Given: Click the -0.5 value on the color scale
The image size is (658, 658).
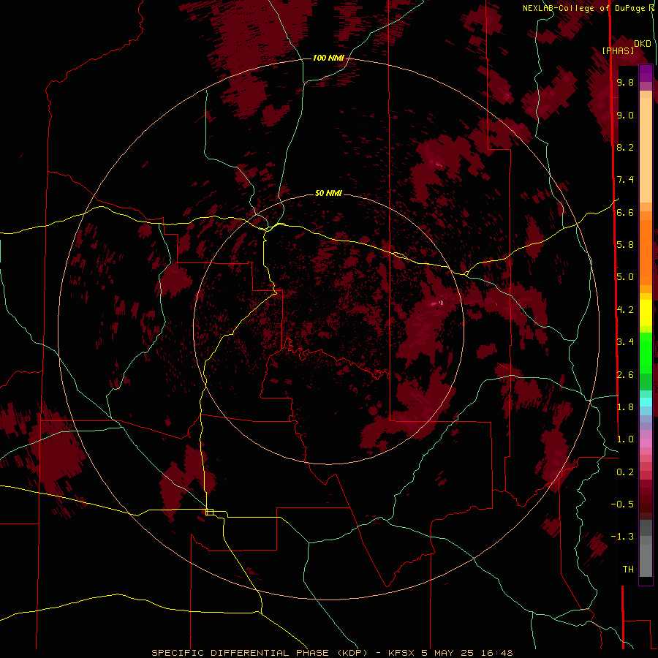Looking at the screenshot, I should click(622, 504).
